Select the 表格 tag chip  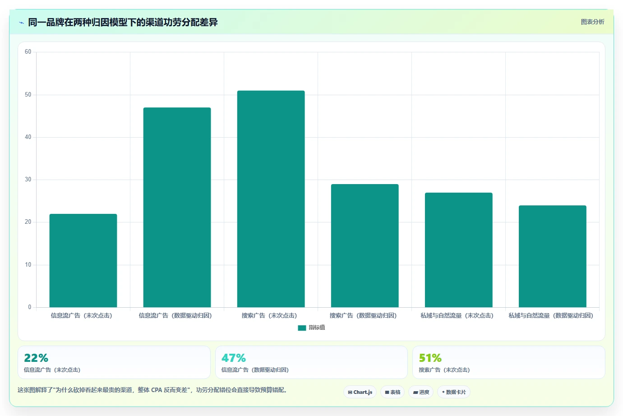[x=392, y=392]
